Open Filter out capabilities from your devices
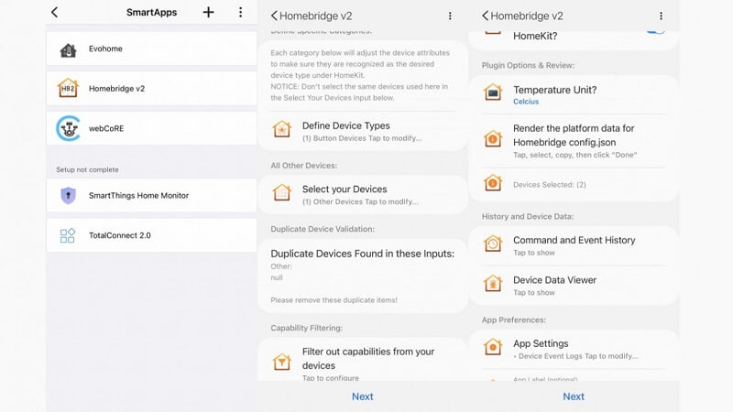Image resolution: width=733 pixels, height=412 pixels. point(362,361)
